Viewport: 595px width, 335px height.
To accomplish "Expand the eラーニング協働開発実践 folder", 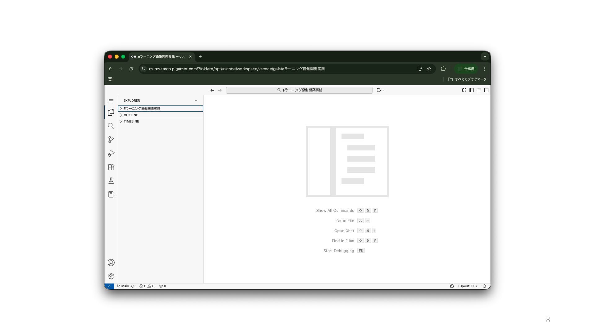I will tap(142, 109).
